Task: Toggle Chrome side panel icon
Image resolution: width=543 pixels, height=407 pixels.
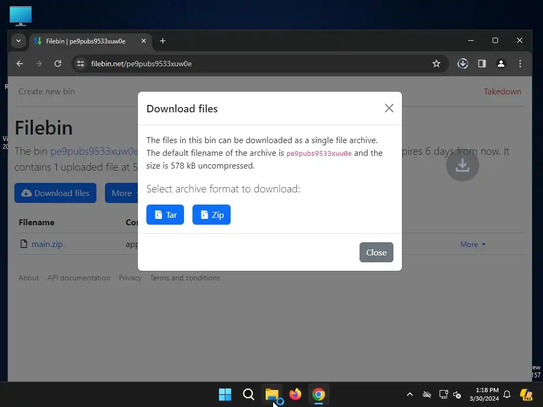Action: (x=481, y=64)
